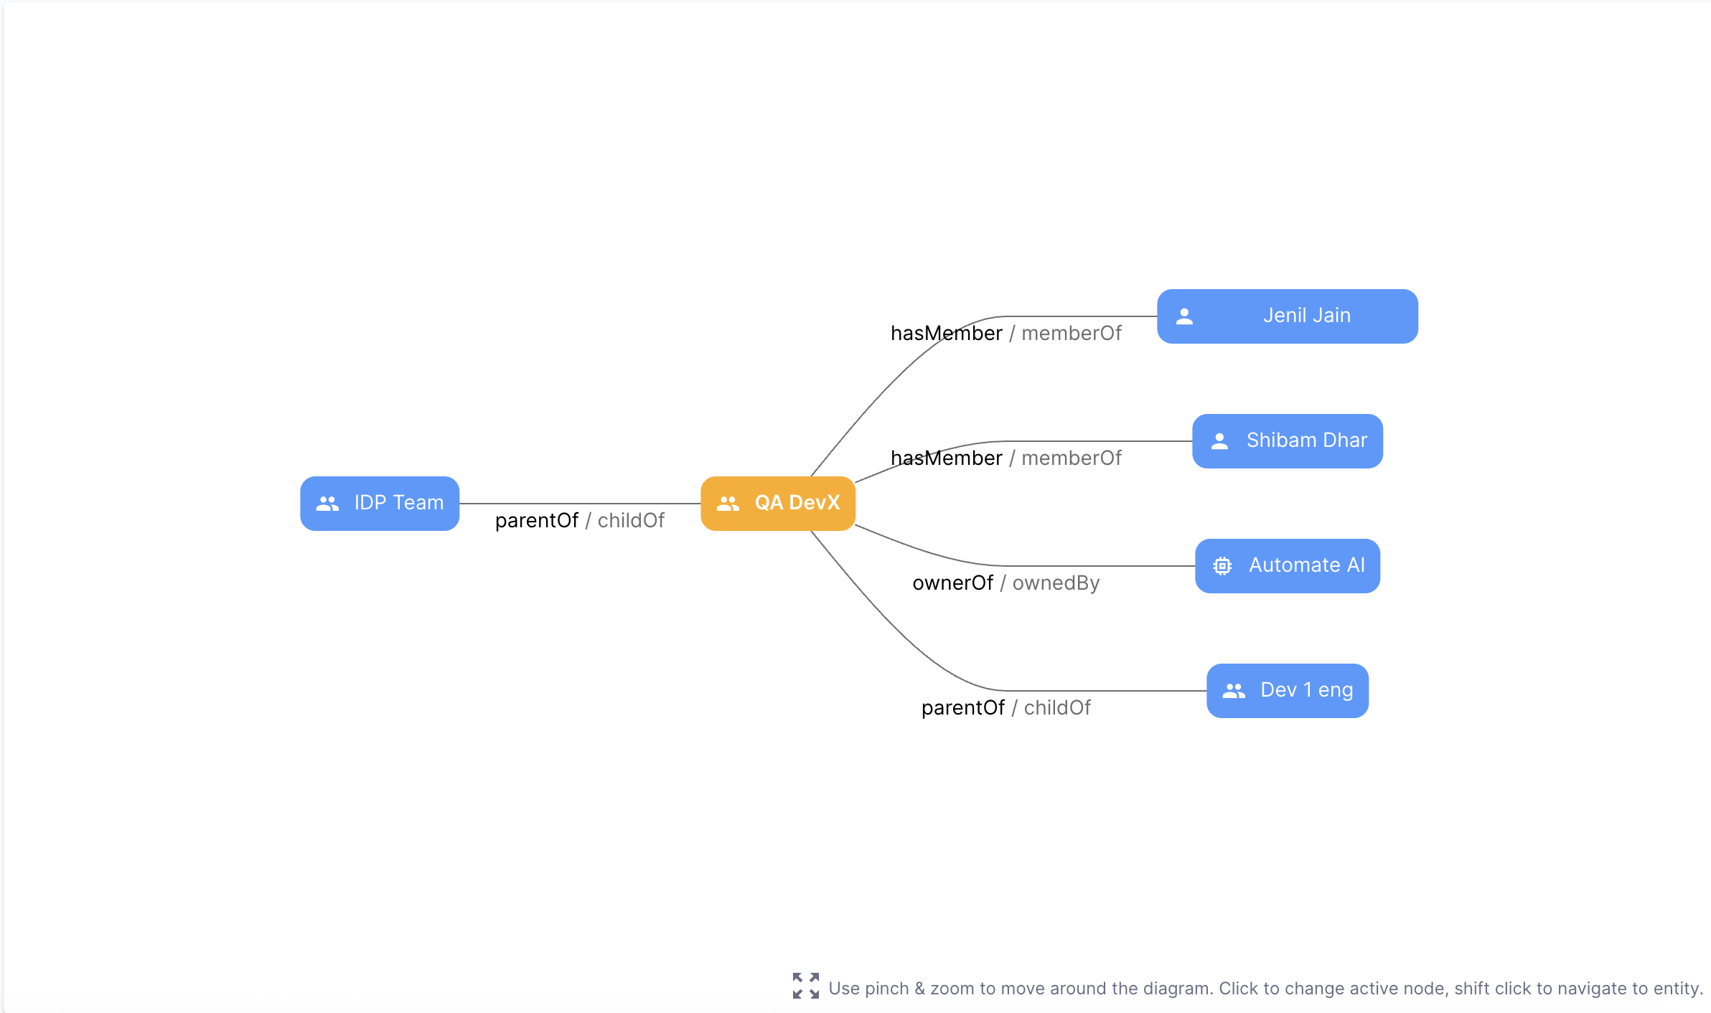Click the group icon on Dev 1 eng node
Viewport: 1711px width, 1013px height.
[x=1234, y=691]
